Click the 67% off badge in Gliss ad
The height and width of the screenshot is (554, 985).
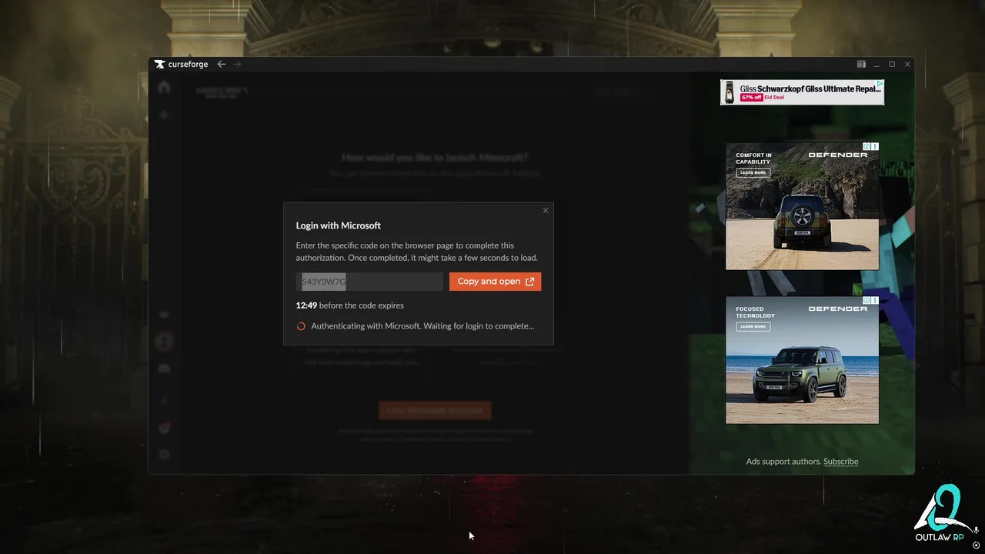751,98
